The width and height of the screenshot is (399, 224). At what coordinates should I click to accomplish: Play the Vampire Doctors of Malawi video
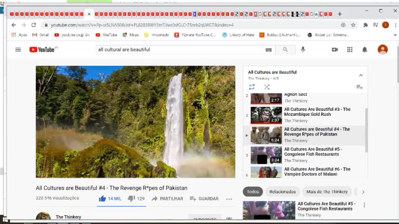coord(317,171)
